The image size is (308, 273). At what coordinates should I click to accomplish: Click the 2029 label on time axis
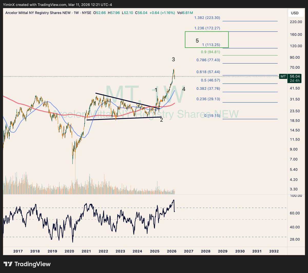[223, 251]
